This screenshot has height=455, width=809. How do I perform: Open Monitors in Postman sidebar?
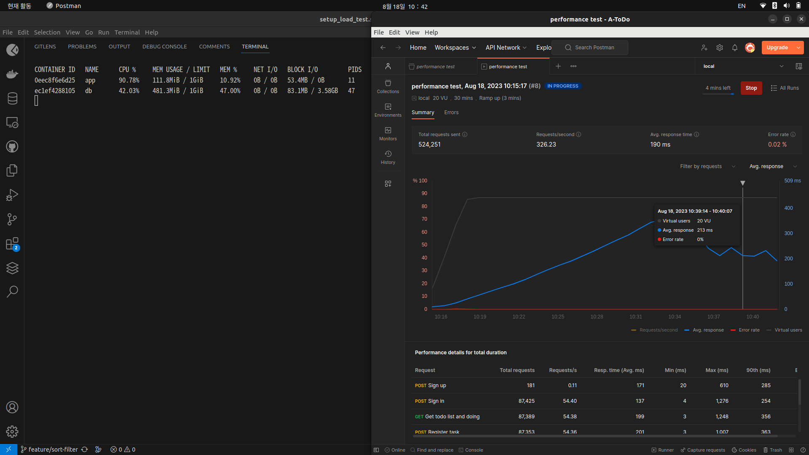388,134
